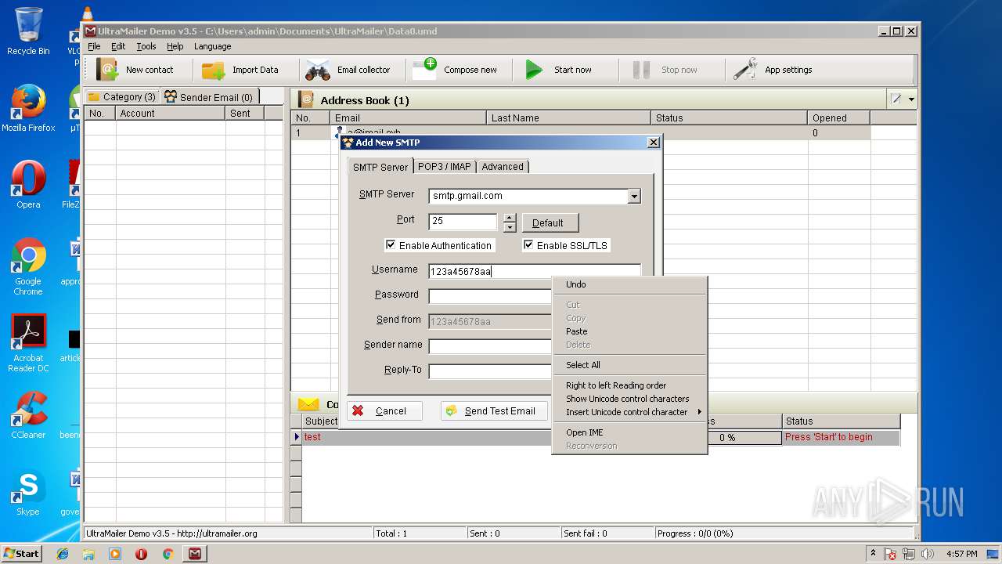Expand the SMTP Server dropdown
The width and height of the screenshot is (1002, 564).
(x=634, y=196)
